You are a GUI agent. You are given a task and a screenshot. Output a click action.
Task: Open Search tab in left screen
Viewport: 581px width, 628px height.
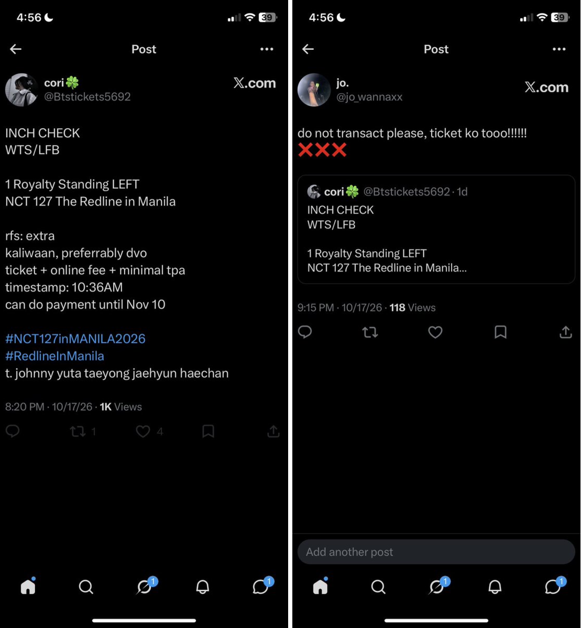86,587
